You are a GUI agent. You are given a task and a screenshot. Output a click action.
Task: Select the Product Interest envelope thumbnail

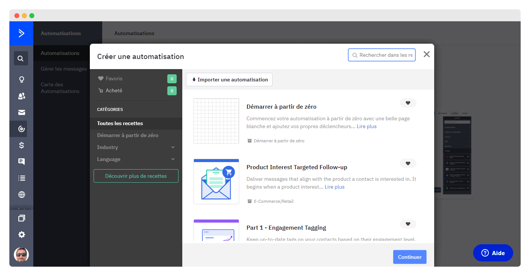216,182
